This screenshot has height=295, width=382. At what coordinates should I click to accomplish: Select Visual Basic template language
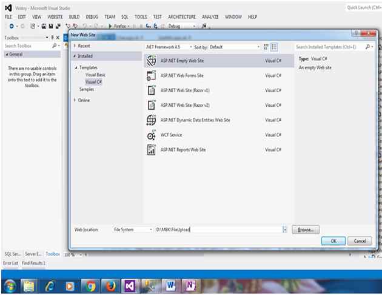[96, 75]
